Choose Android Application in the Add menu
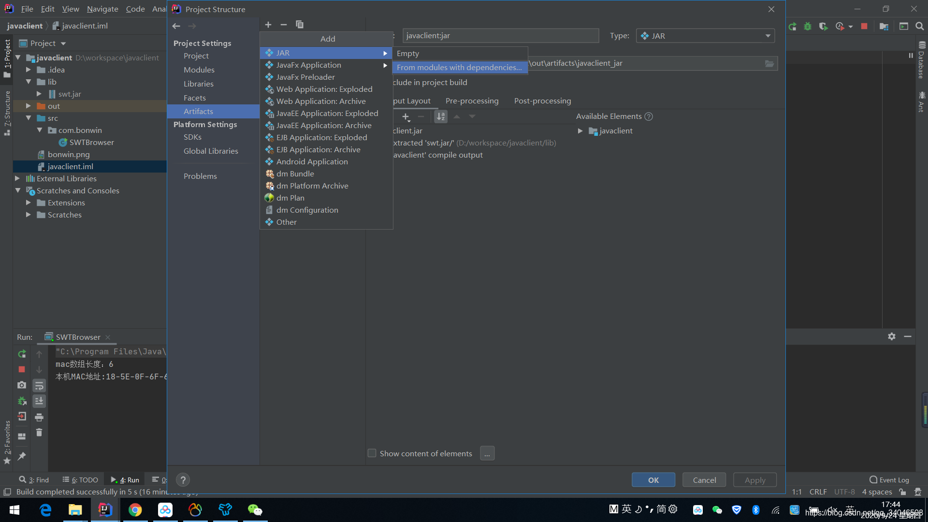Viewport: 928px width, 522px height. pyautogui.click(x=326, y=161)
